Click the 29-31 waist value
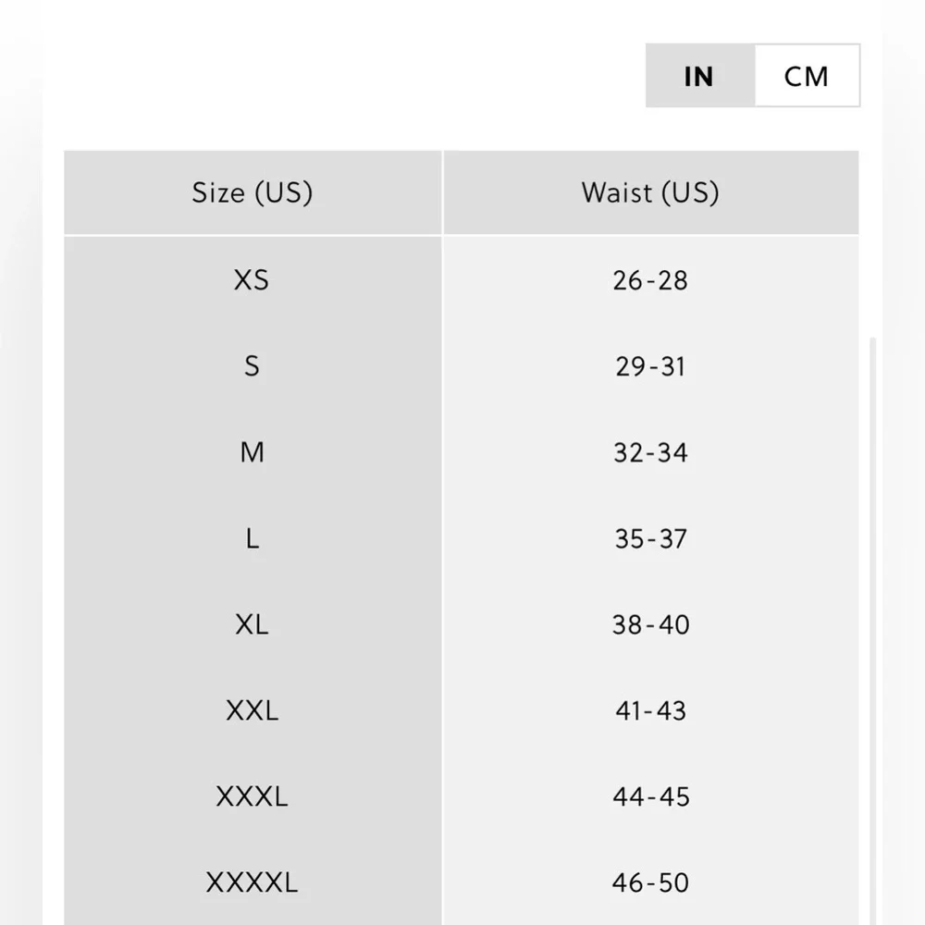 point(650,367)
